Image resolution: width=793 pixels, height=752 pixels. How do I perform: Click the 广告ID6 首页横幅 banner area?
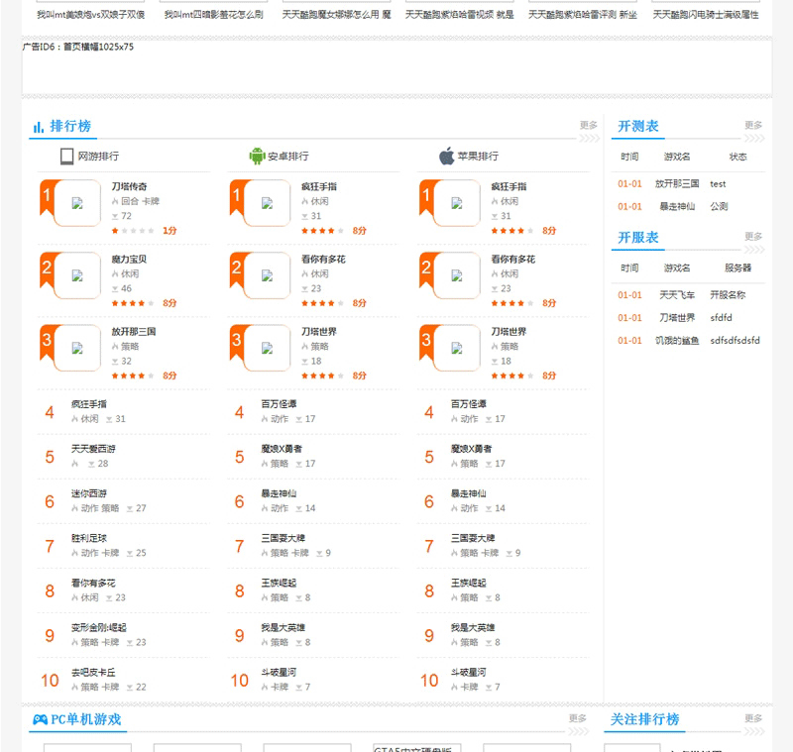point(396,67)
